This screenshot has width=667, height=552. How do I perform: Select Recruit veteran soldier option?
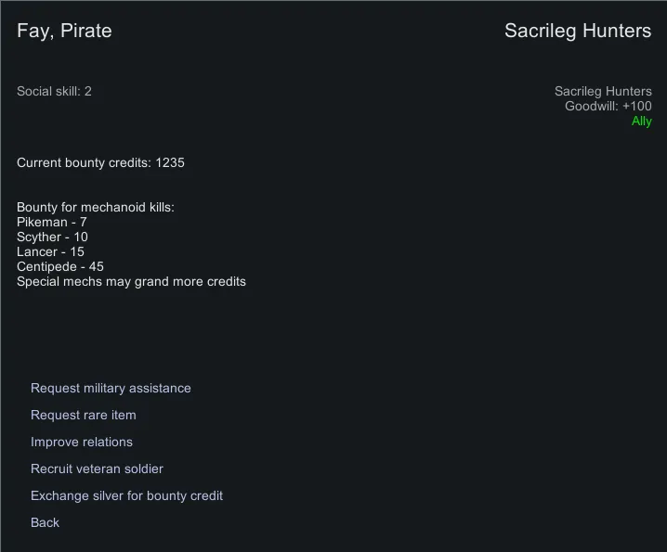tap(97, 469)
